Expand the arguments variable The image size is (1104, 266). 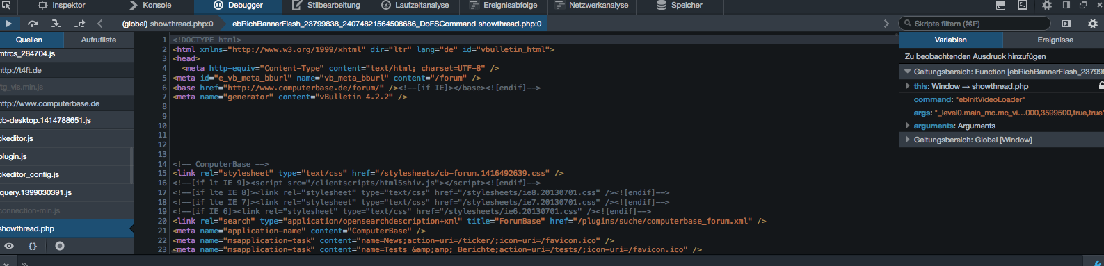907,126
